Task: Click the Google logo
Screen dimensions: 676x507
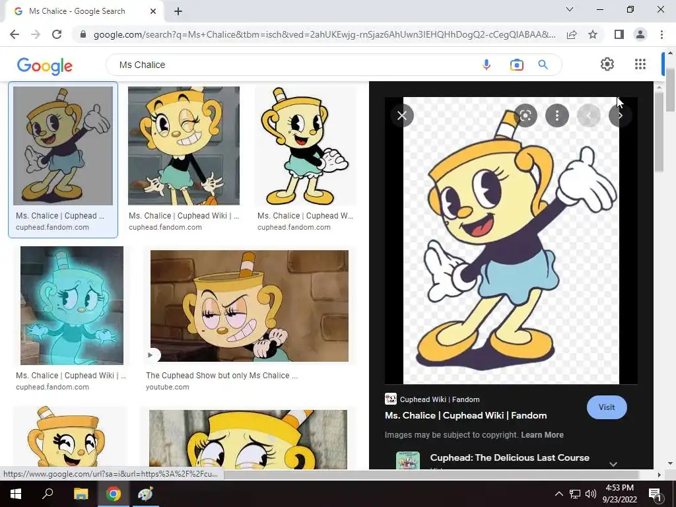Action: (45, 65)
